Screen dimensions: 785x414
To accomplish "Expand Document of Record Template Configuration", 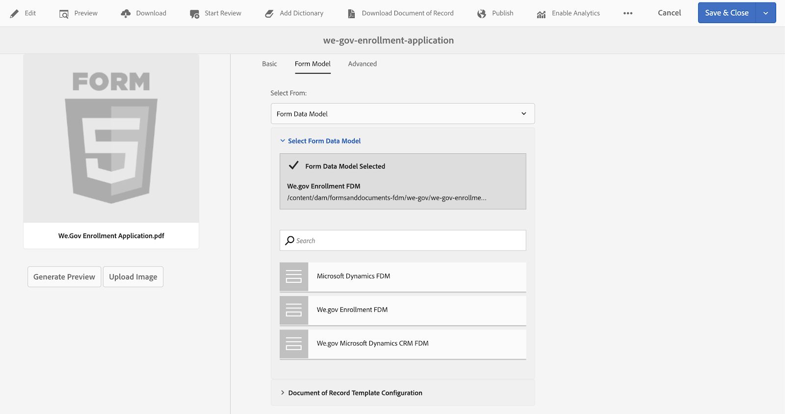I will point(283,393).
